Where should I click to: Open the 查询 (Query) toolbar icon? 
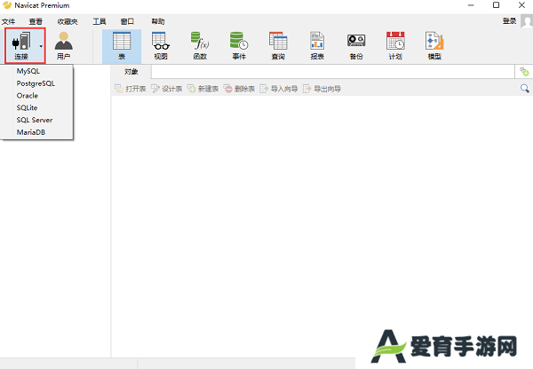[278, 46]
